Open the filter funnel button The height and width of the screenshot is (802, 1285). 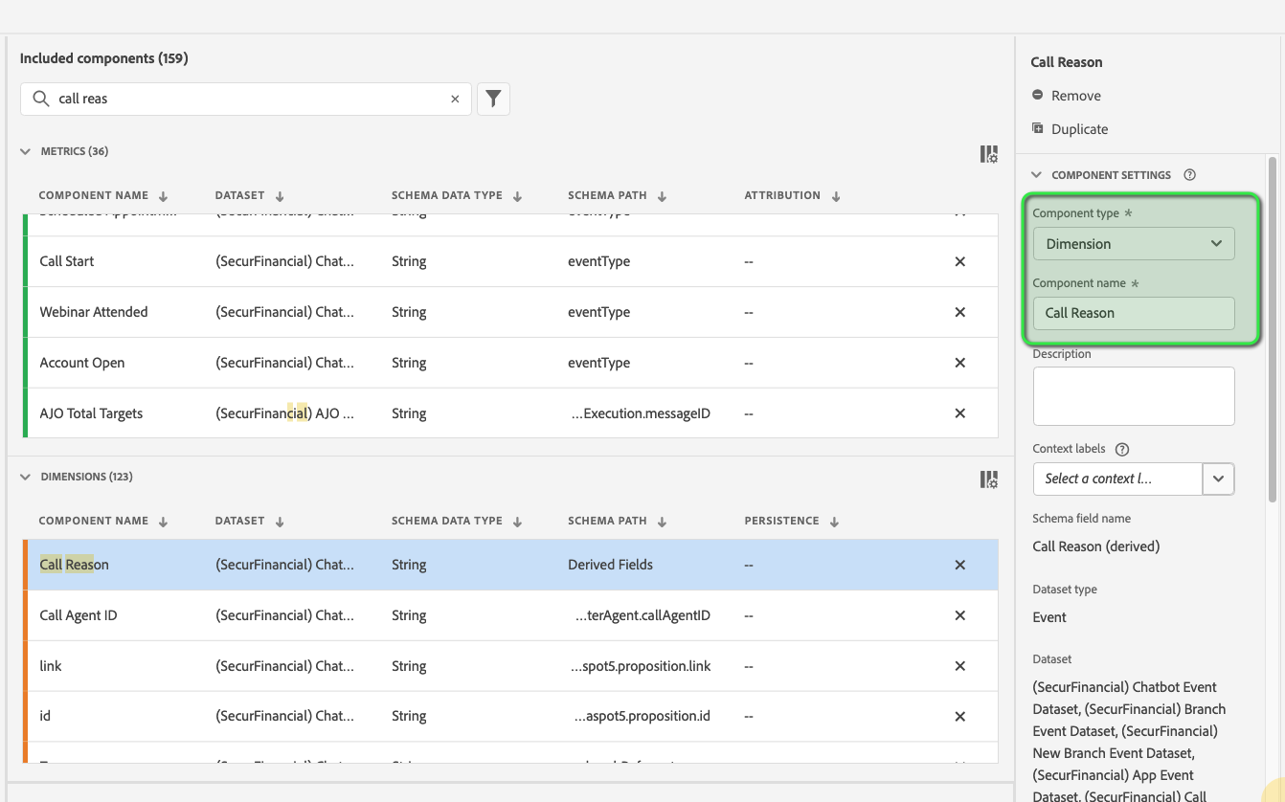[493, 99]
